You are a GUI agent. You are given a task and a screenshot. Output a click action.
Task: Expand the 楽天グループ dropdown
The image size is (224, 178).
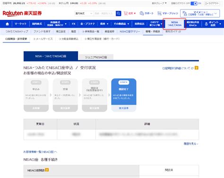(x=159, y=3)
